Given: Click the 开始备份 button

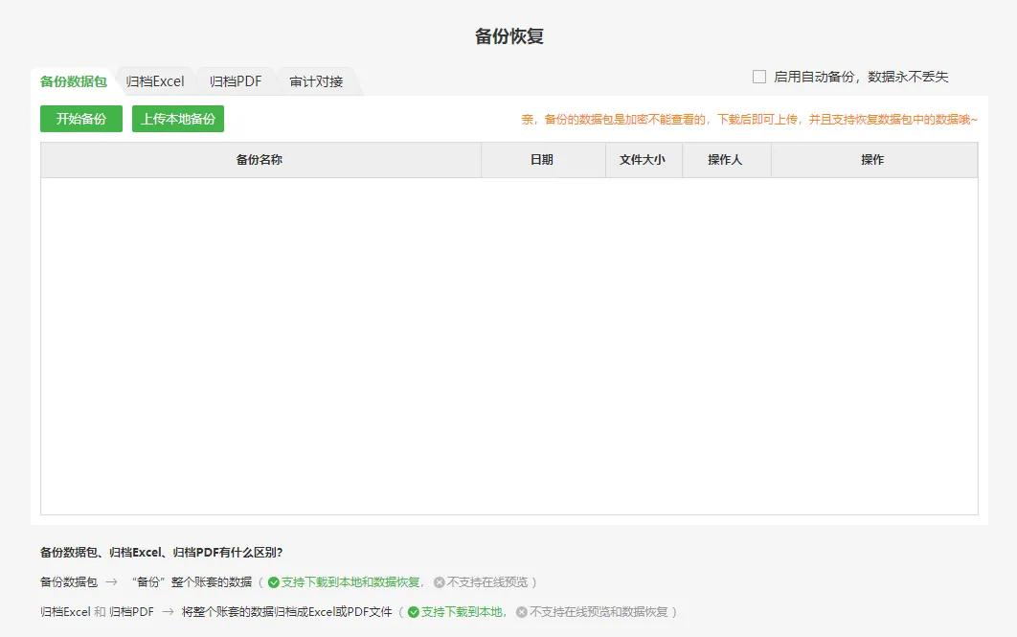Looking at the screenshot, I should (x=80, y=119).
